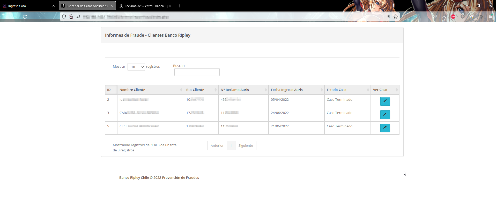
Task: Open the case edit button for ID 5
Action: [x=385, y=128]
